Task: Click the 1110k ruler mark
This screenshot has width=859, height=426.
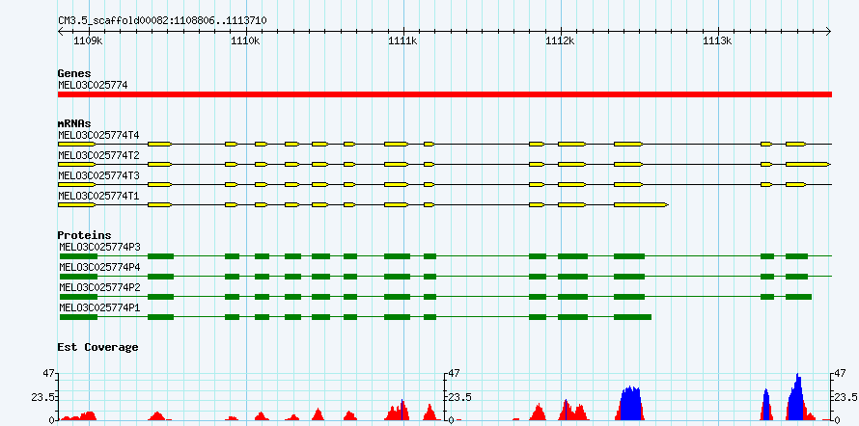Action: pos(245,41)
